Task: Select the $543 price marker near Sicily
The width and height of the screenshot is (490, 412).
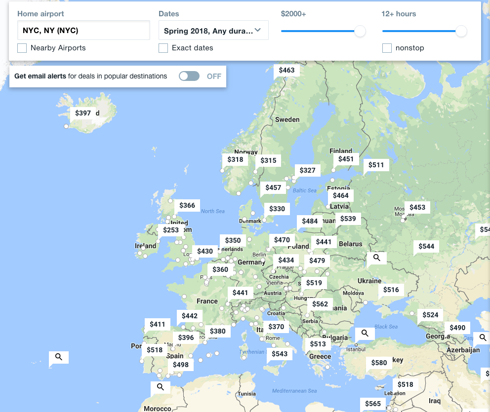Action: 280,354
